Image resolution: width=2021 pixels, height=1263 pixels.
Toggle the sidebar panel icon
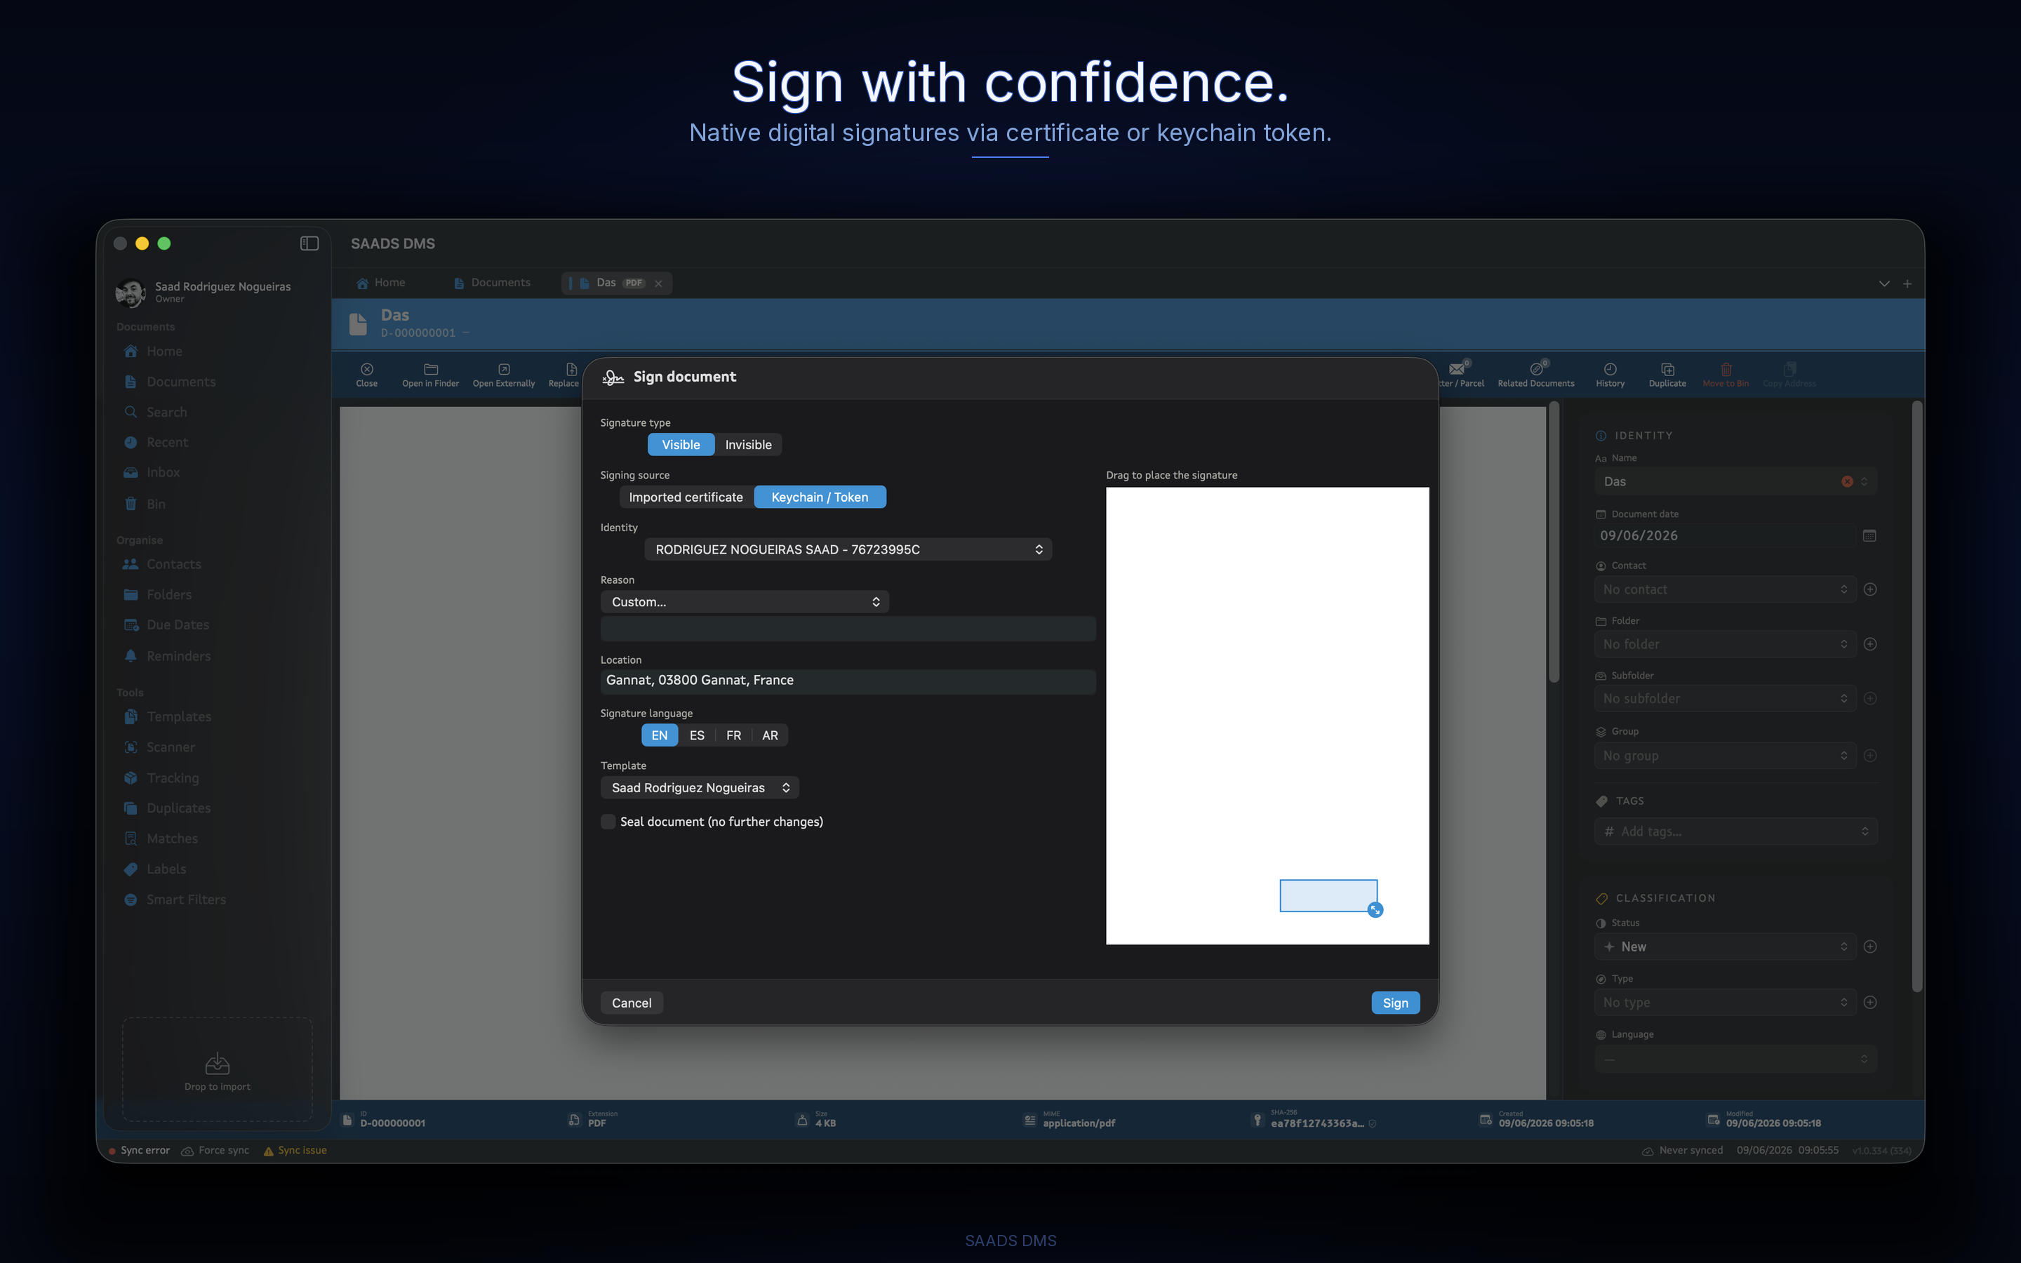click(x=309, y=243)
